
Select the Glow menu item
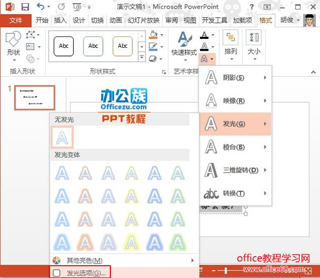pos(235,124)
